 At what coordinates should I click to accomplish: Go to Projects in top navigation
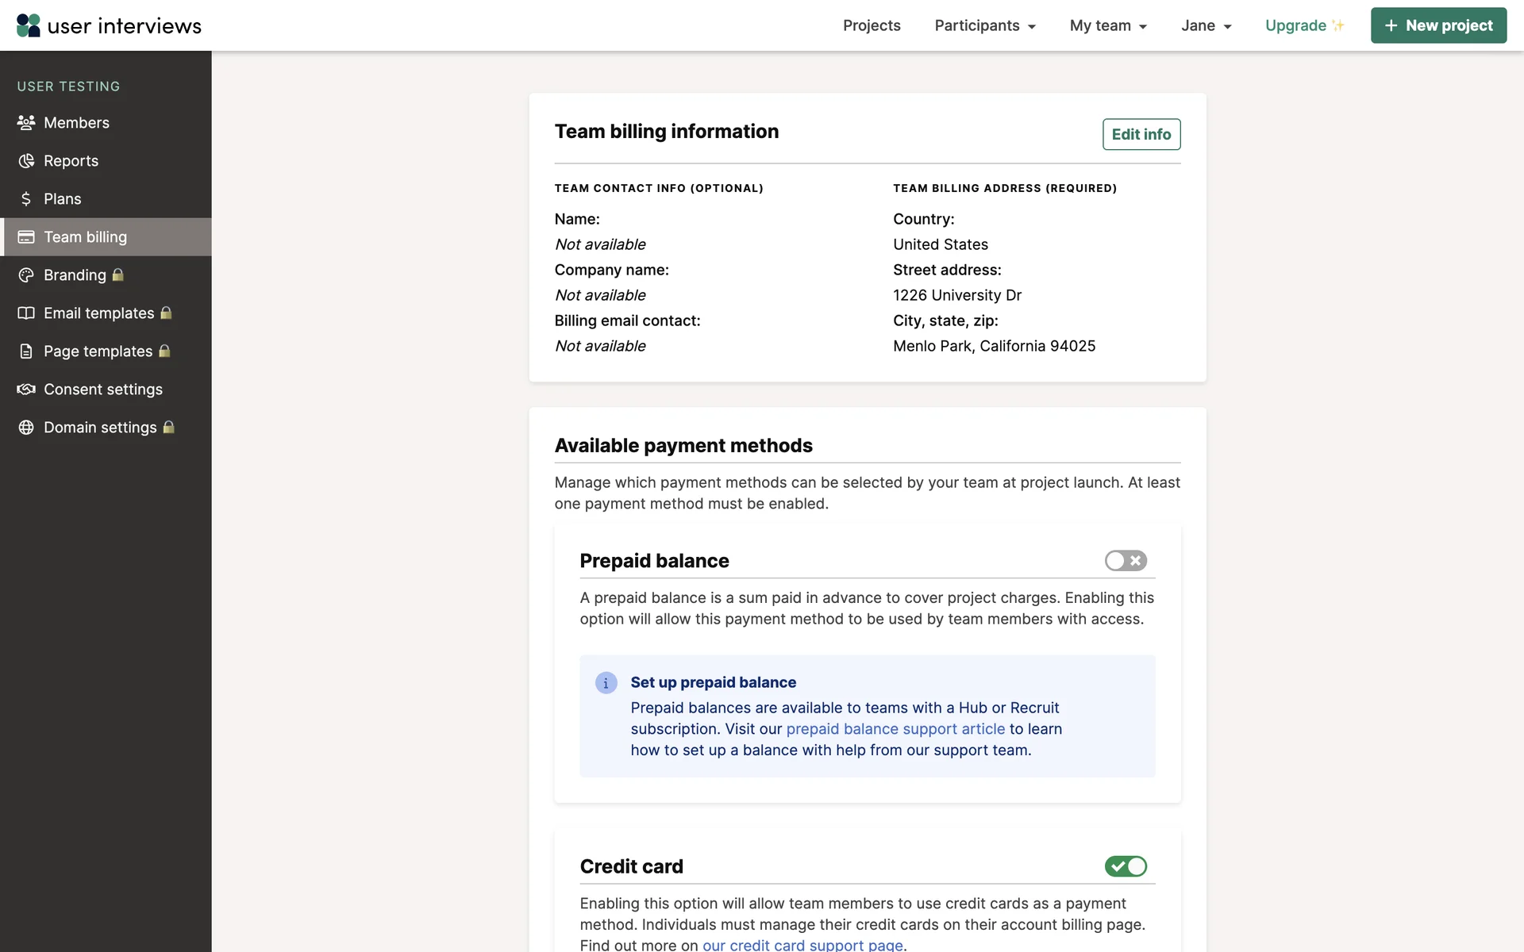[872, 25]
